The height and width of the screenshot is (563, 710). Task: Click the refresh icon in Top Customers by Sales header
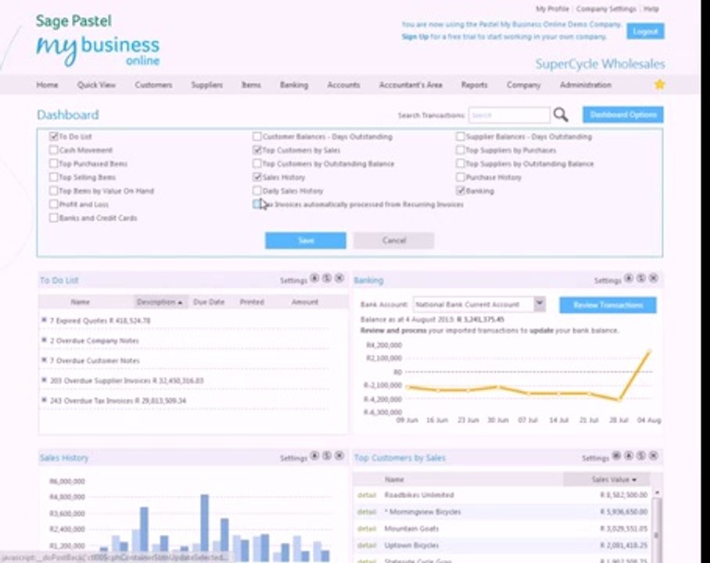click(x=640, y=456)
